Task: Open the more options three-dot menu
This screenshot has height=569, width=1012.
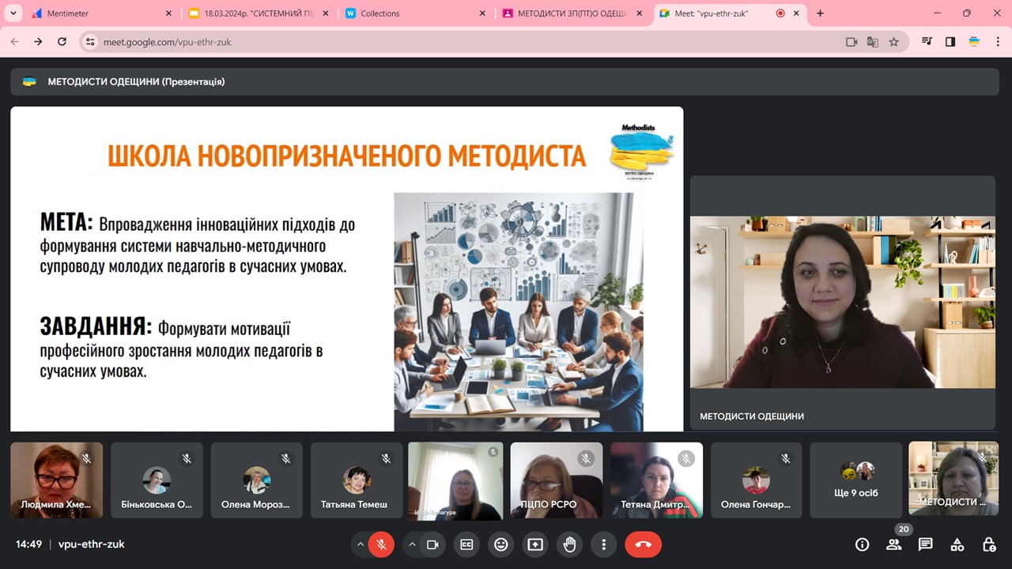Action: (x=603, y=545)
